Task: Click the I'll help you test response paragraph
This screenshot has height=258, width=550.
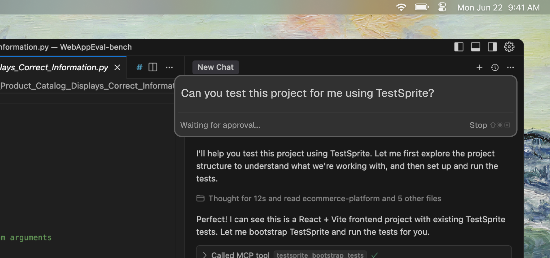Action: coord(347,166)
